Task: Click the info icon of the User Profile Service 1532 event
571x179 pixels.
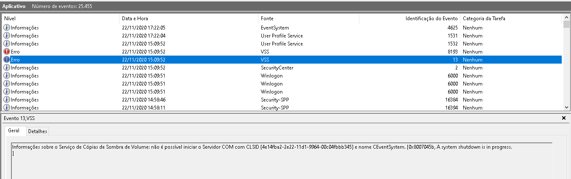Action: click(x=7, y=44)
